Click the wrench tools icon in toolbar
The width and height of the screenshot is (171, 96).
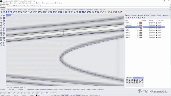pyautogui.click(x=83, y=12)
